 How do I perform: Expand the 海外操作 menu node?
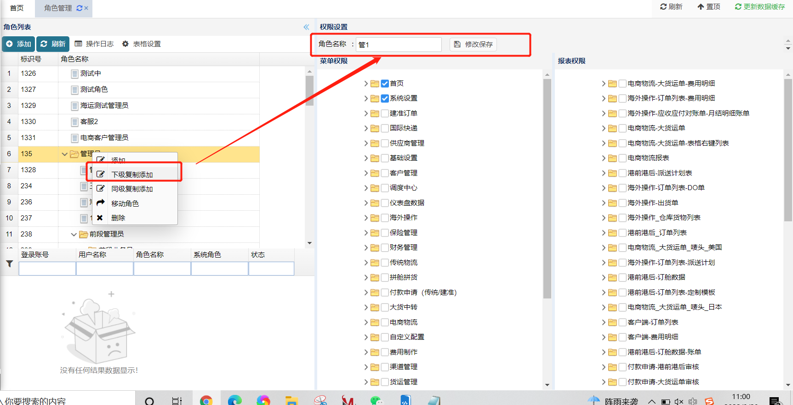366,218
